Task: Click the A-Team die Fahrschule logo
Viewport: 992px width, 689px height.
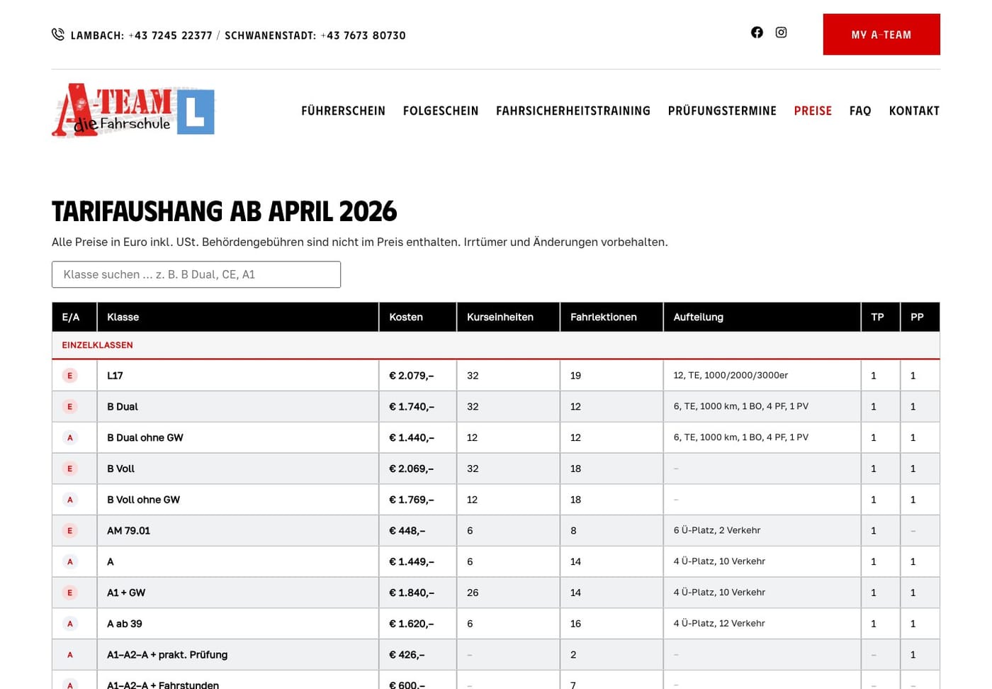Action: point(133,111)
